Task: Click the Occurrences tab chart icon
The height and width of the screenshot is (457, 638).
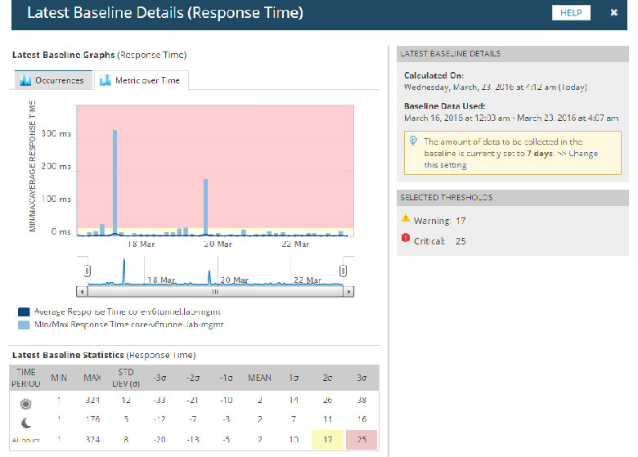Action: 25,81
